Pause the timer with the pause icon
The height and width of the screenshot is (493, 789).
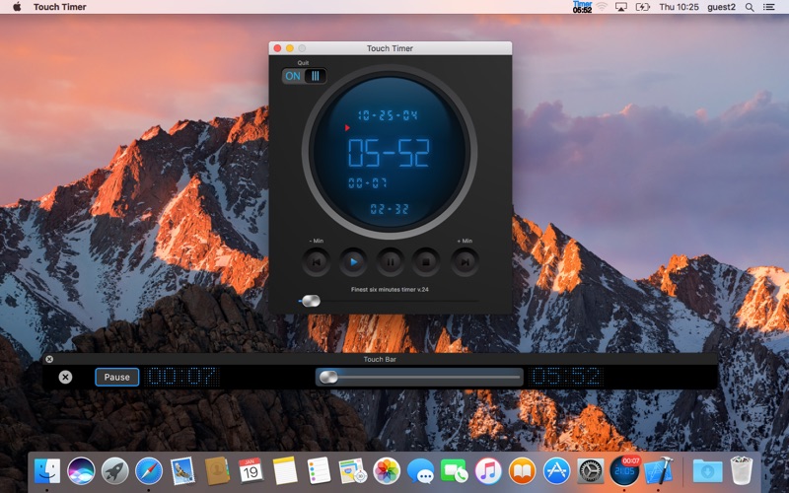(390, 261)
